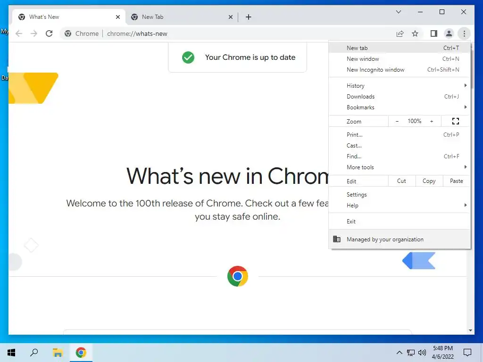Viewport: 483px width, 362px height.
Task: Click the address bar URL chrome://whats-new
Action: coord(137,33)
